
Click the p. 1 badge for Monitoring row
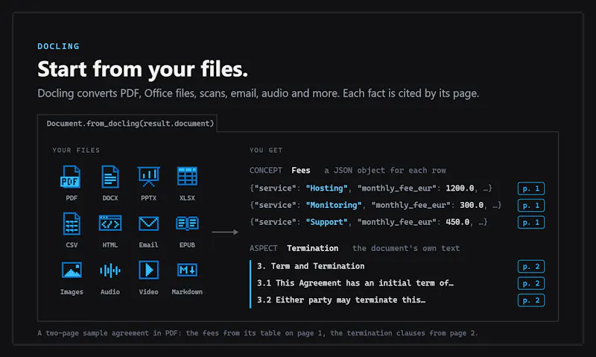click(531, 205)
